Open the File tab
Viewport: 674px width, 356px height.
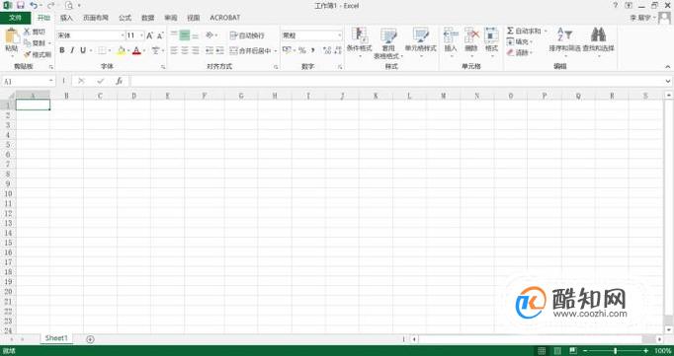pyautogui.click(x=15, y=18)
